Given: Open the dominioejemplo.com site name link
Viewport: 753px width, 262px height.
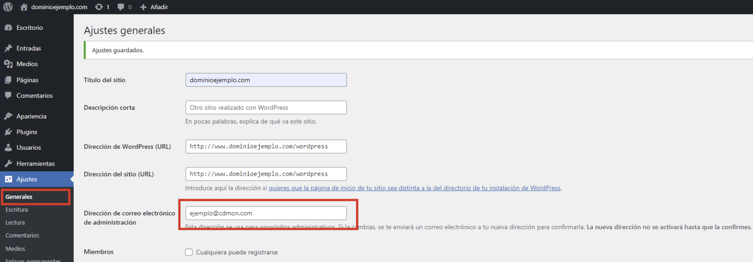Looking at the screenshot, I should pos(60,7).
